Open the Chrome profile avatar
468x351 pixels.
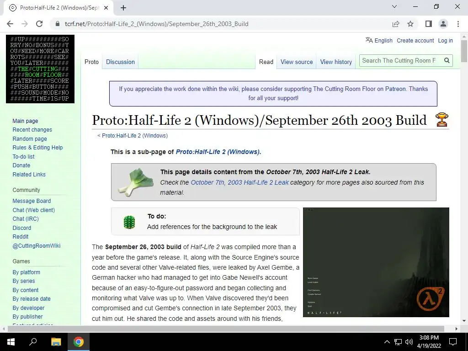[443, 24]
